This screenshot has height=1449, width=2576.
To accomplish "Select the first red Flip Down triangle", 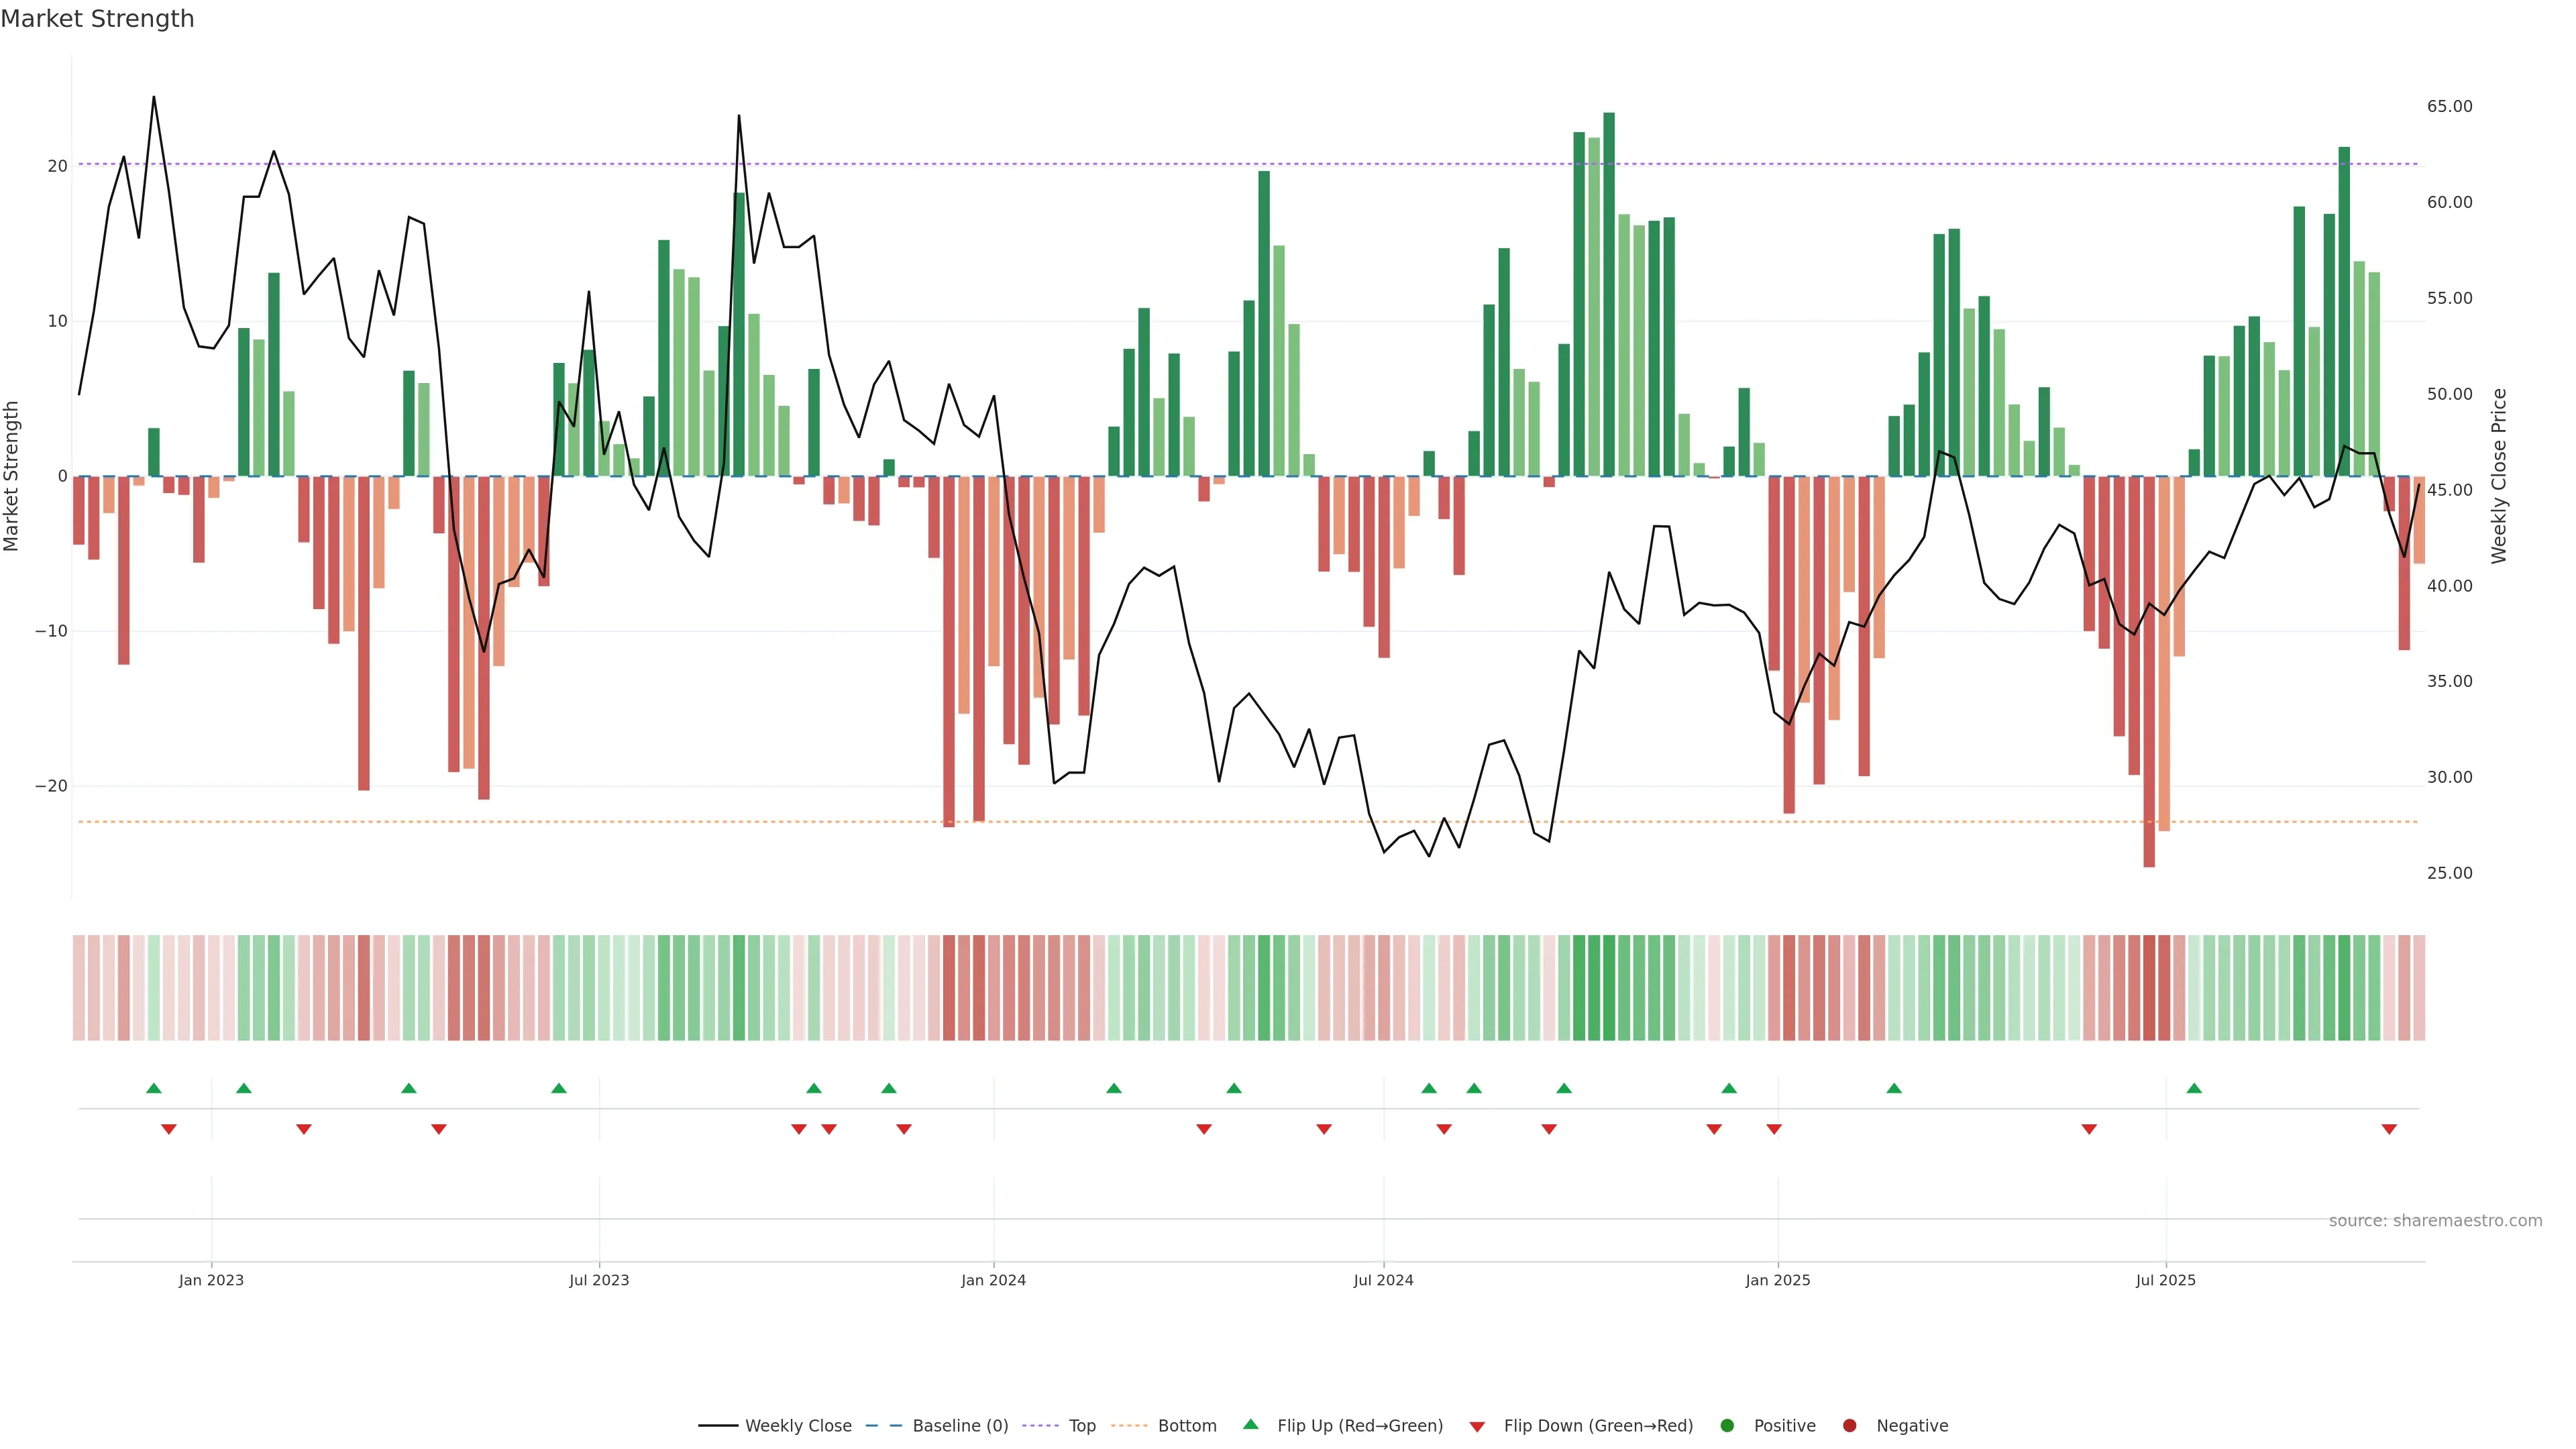I will (169, 1129).
